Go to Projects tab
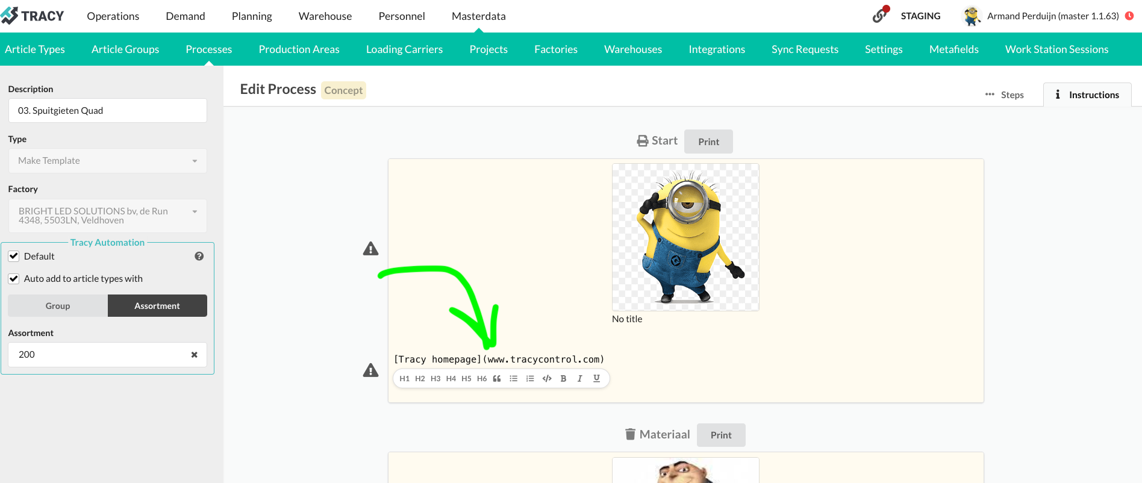This screenshot has width=1142, height=483. pyautogui.click(x=488, y=49)
